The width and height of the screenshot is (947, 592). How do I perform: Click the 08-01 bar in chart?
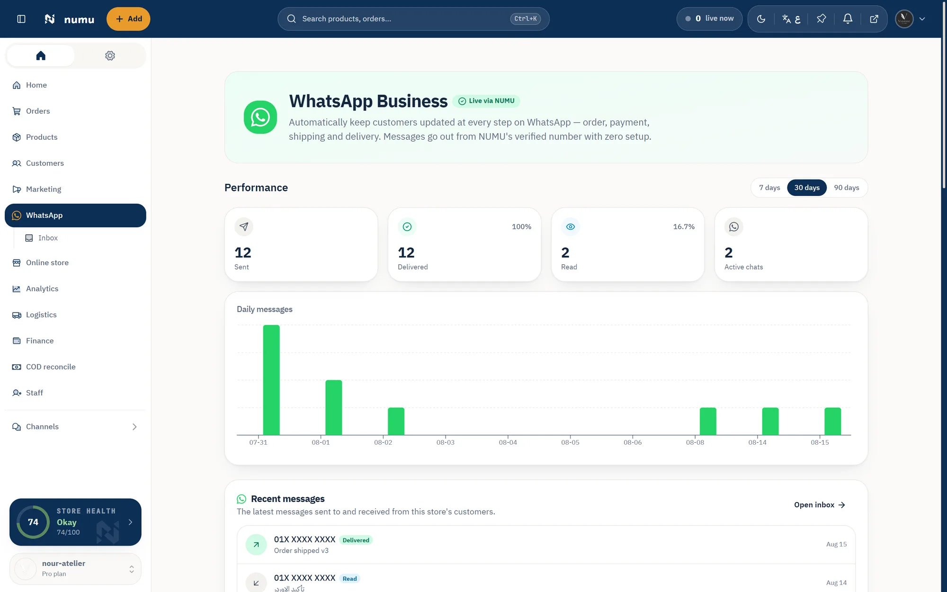334,407
